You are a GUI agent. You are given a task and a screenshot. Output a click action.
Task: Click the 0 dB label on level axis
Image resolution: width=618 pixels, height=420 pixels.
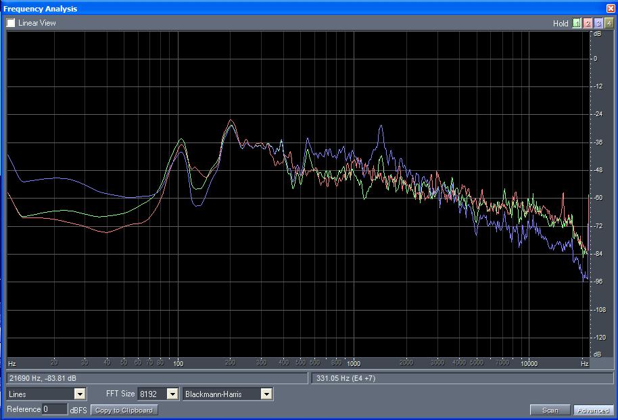point(595,59)
